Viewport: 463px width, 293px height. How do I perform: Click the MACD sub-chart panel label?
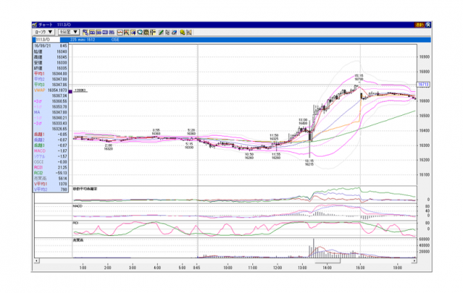(77, 206)
